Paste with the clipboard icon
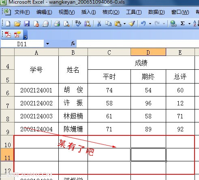199x180 pixels. 118,24
